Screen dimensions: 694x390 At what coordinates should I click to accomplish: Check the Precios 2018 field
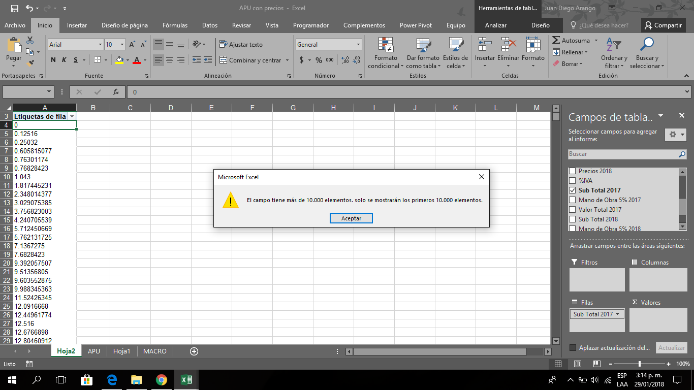pyautogui.click(x=572, y=171)
